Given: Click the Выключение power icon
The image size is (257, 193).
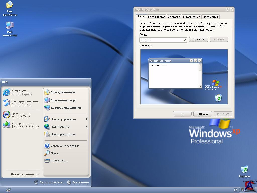Looking at the screenshot, I should [69, 182].
